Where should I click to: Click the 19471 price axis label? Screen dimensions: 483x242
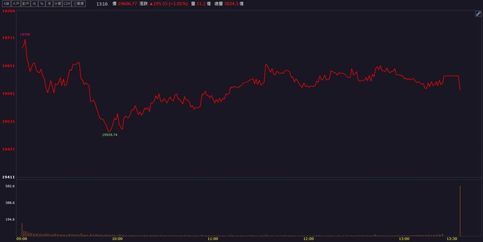8,149
